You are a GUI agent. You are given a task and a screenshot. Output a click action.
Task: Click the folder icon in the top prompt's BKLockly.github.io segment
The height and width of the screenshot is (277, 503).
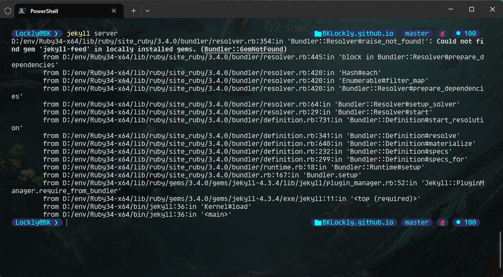click(x=318, y=34)
